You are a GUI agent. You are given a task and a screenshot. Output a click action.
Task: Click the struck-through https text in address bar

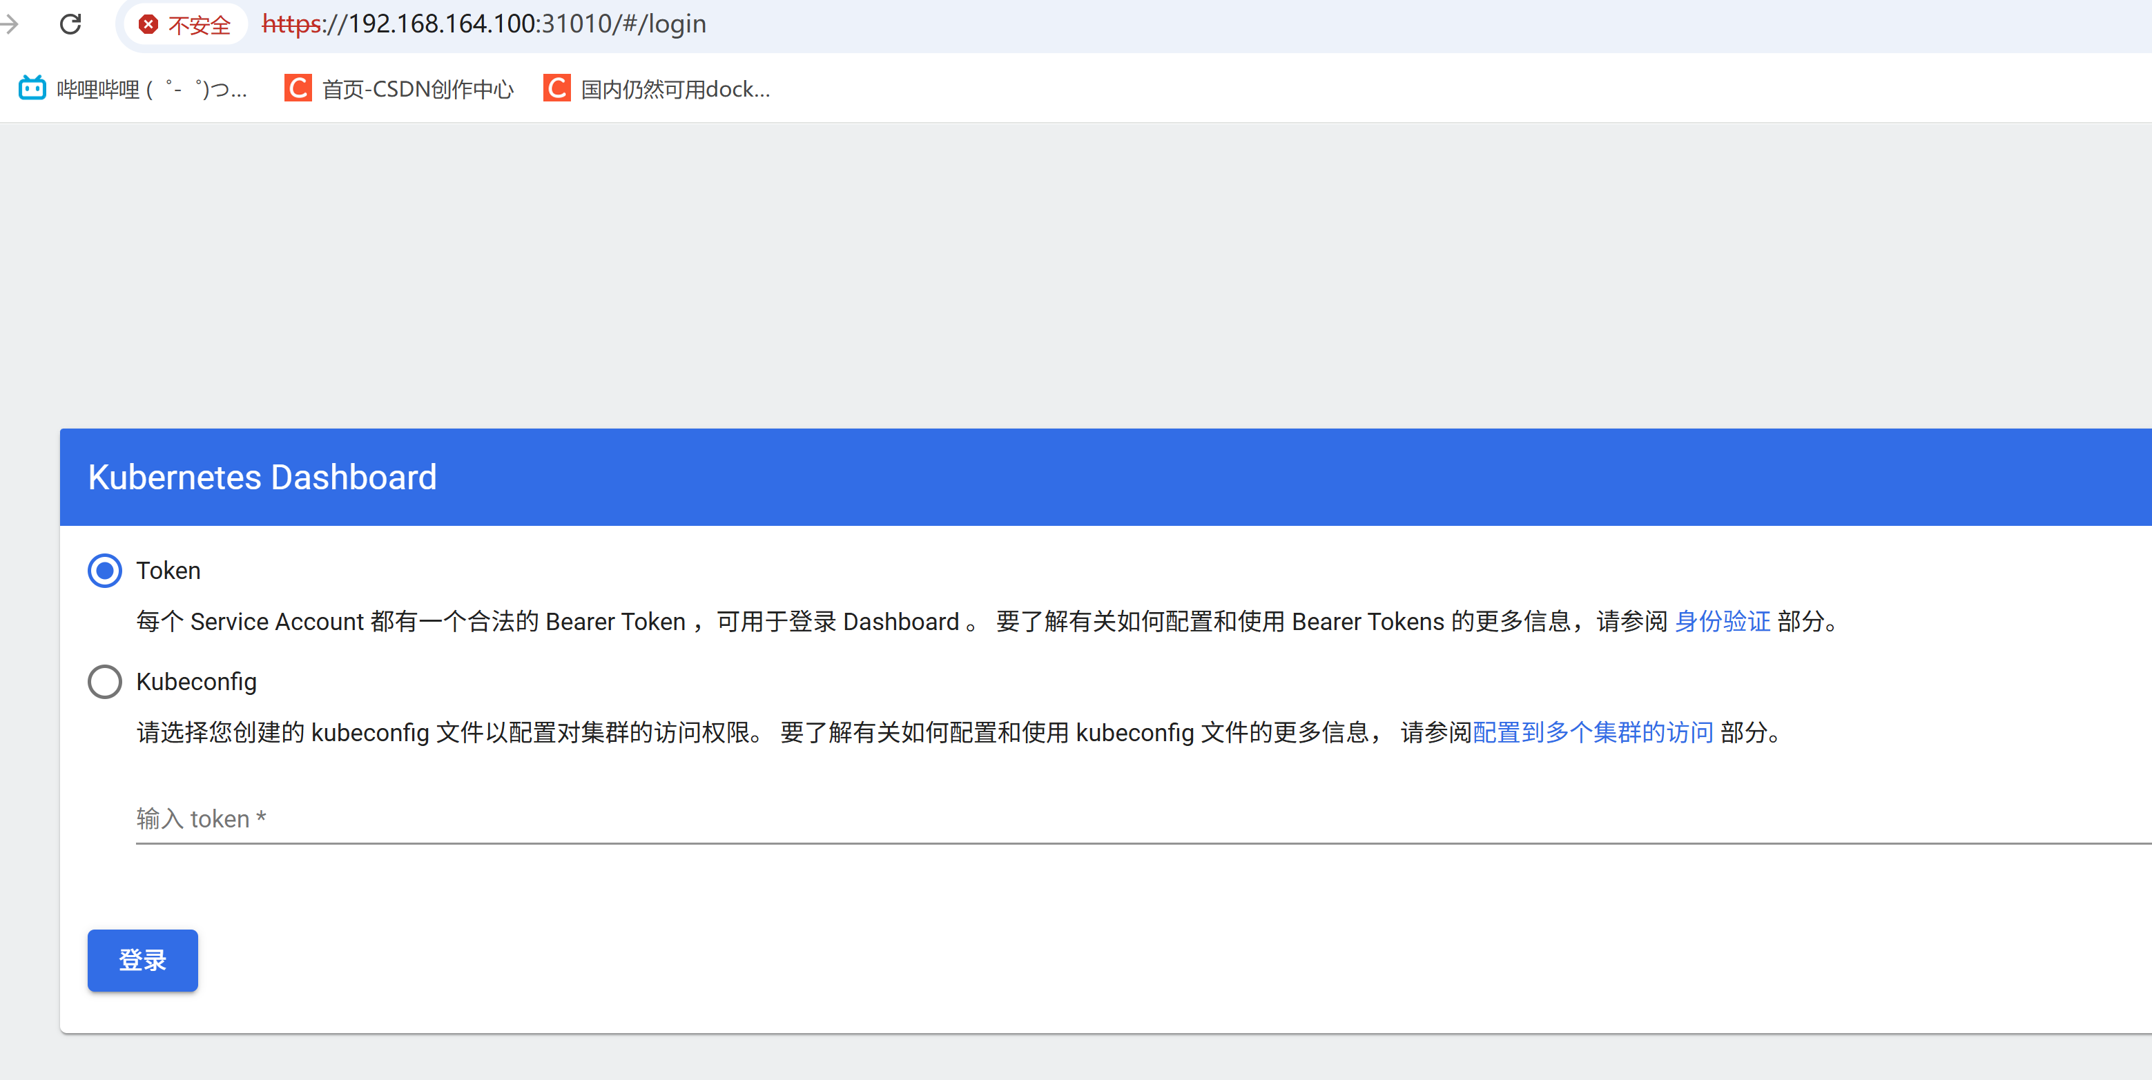coord(291,24)
